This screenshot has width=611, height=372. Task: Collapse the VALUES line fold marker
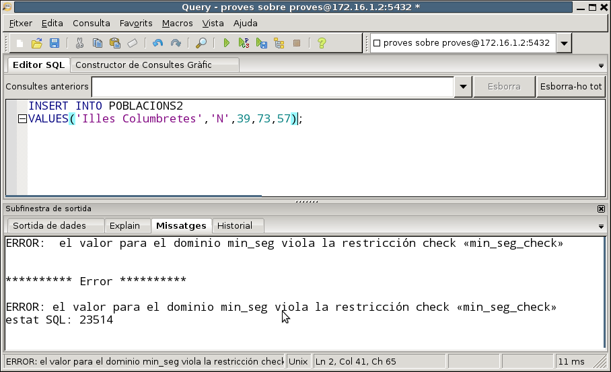(x=22, y=119)
